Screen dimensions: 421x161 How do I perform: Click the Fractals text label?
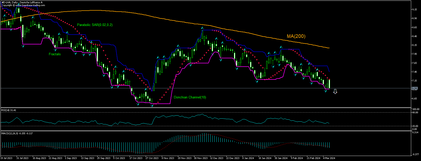(55, 54)
